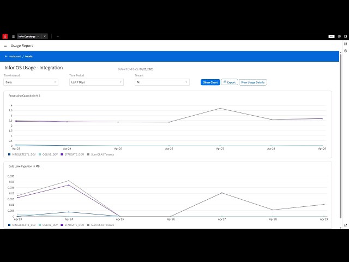Click the View Usage Details button
Screen dimensions: 349x262
[253, 82]
